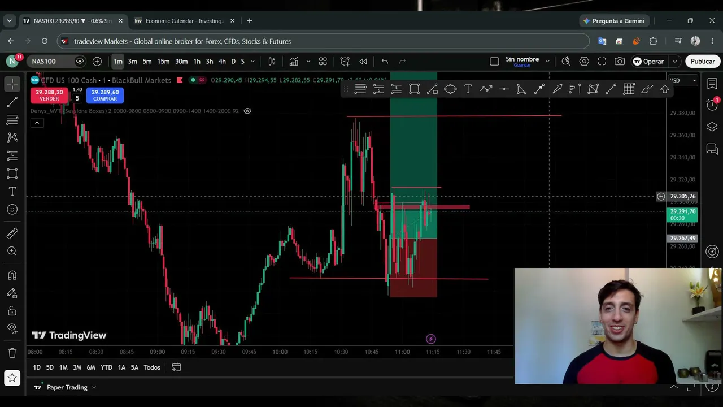Delete all drawings with trash icon
The image size is (723, 407).
pos(12,353)
